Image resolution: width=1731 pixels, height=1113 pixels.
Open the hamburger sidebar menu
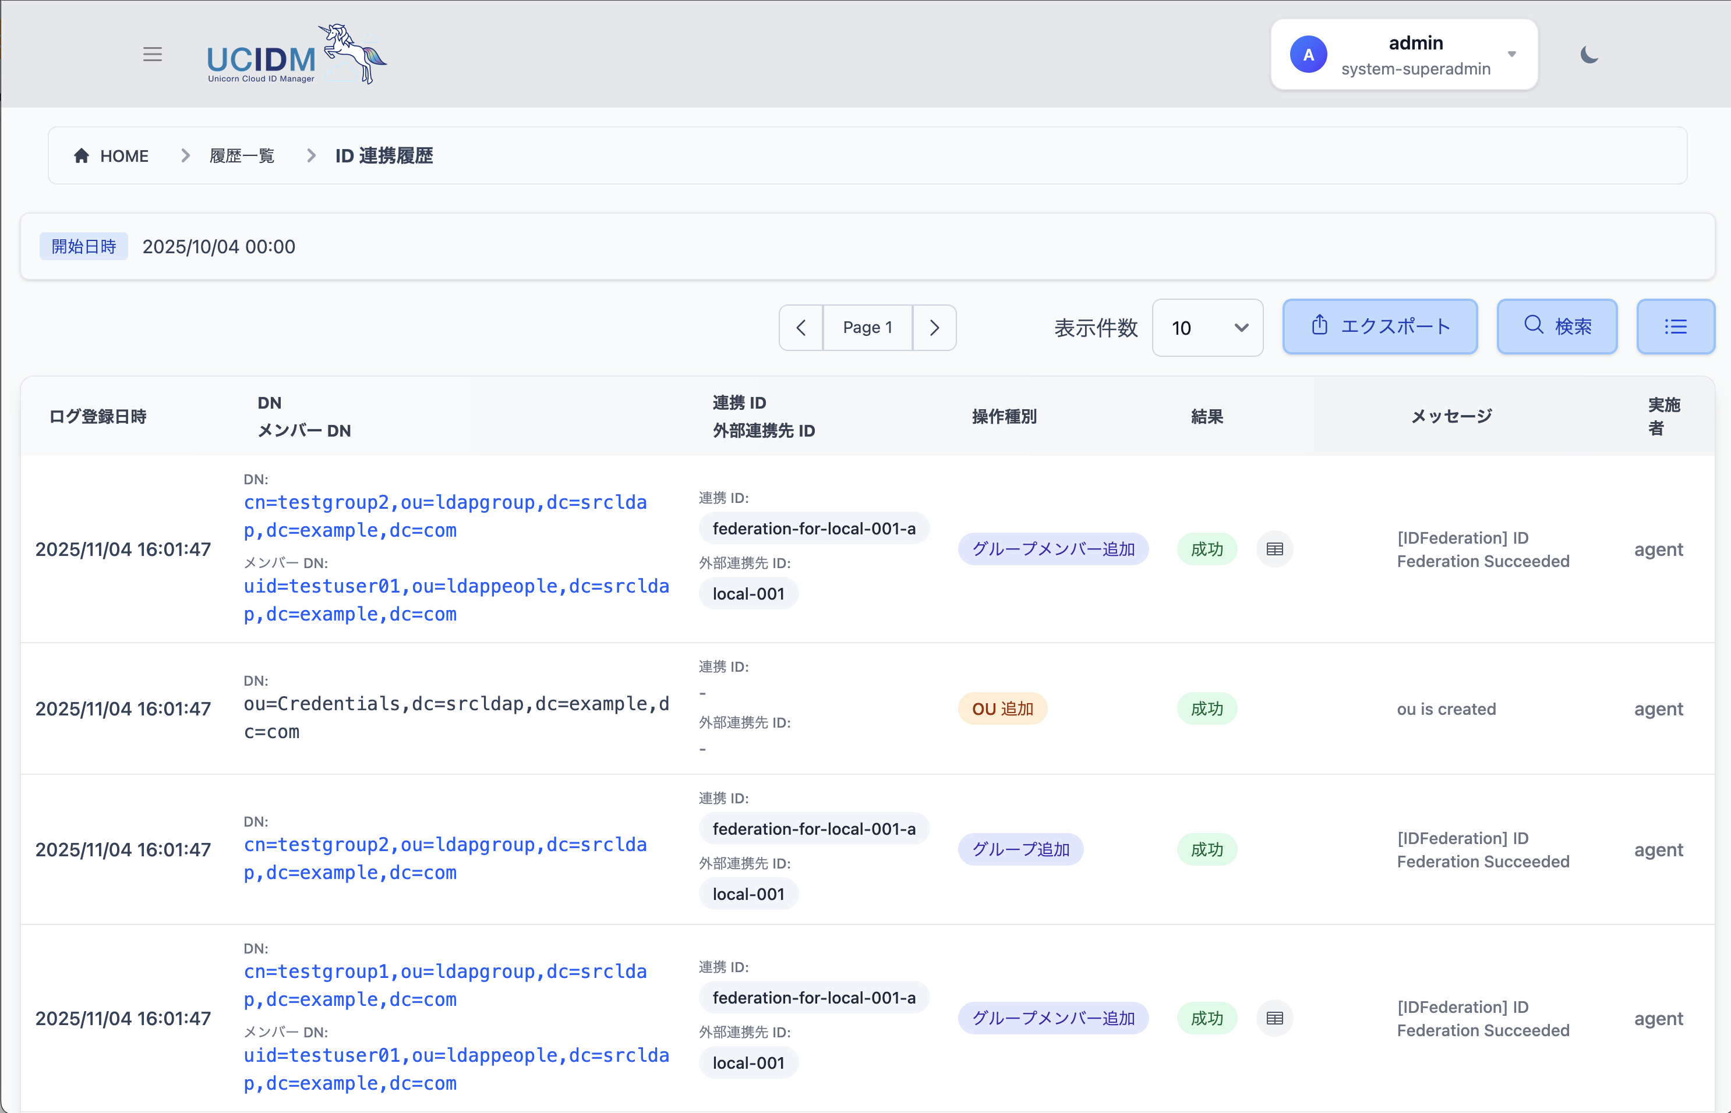click(152, 54)
